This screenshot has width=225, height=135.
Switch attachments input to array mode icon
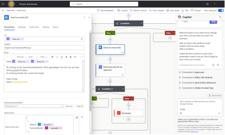[77, 117]
